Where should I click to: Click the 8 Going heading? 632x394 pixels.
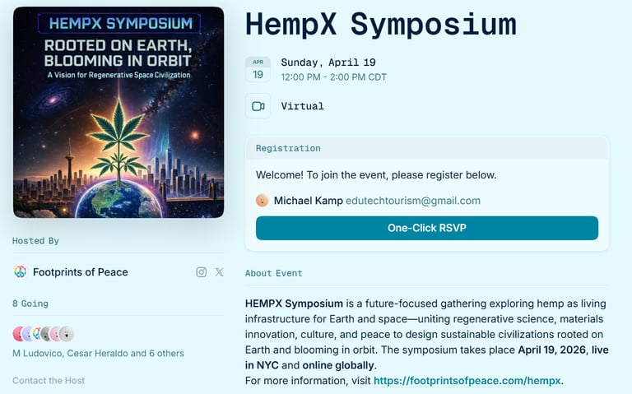(x=30, y=304)
